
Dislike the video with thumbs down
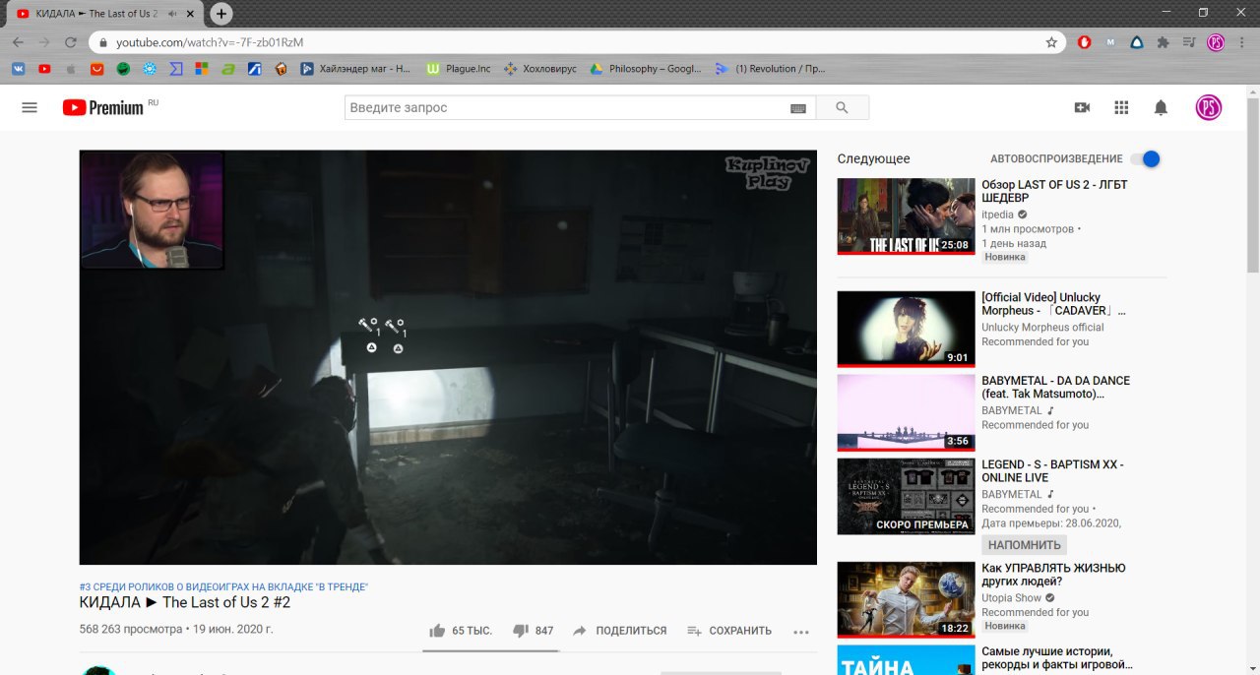point(521,631)
